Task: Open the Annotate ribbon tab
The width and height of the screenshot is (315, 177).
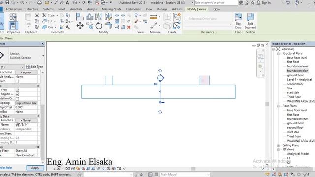Action: coord(76,9)
